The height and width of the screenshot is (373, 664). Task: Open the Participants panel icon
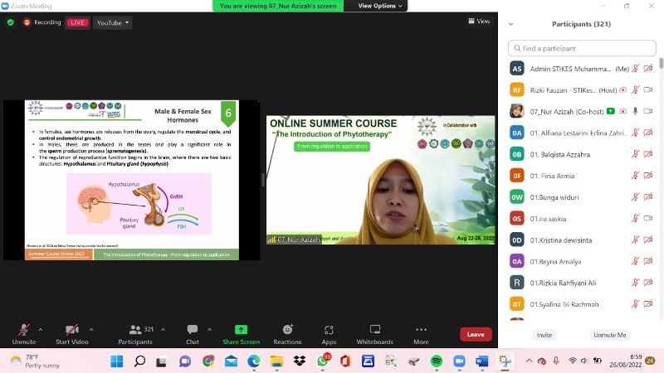point(129,330)
